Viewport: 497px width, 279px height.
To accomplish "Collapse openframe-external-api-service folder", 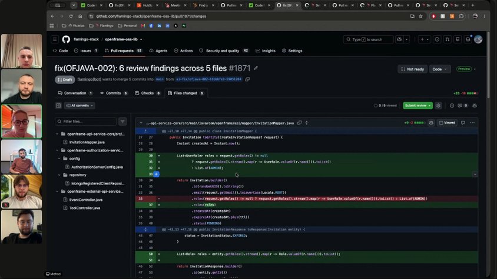I will coord(57,191).
